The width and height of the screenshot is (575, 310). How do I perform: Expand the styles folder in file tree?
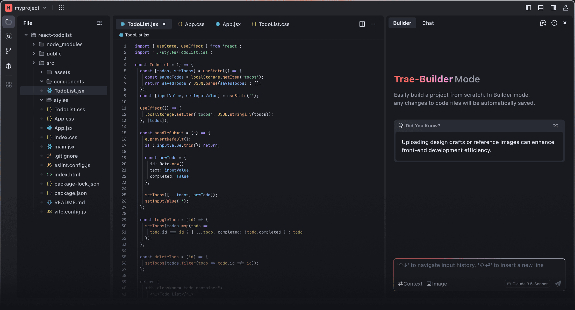tap(42, 100)
